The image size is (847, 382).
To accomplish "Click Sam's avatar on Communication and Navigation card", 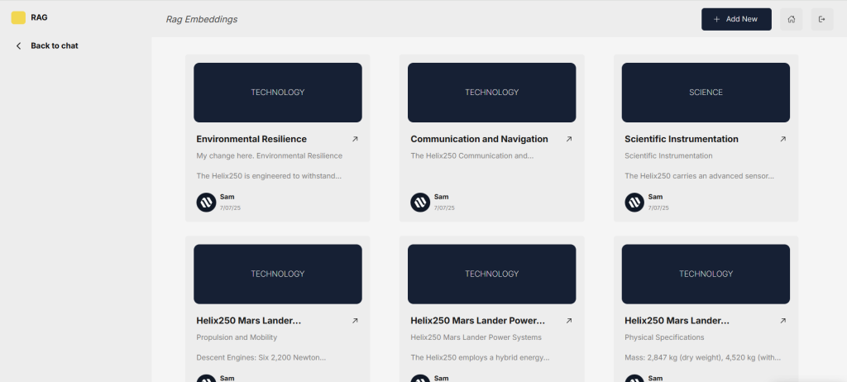I will [x=420, y=202].
